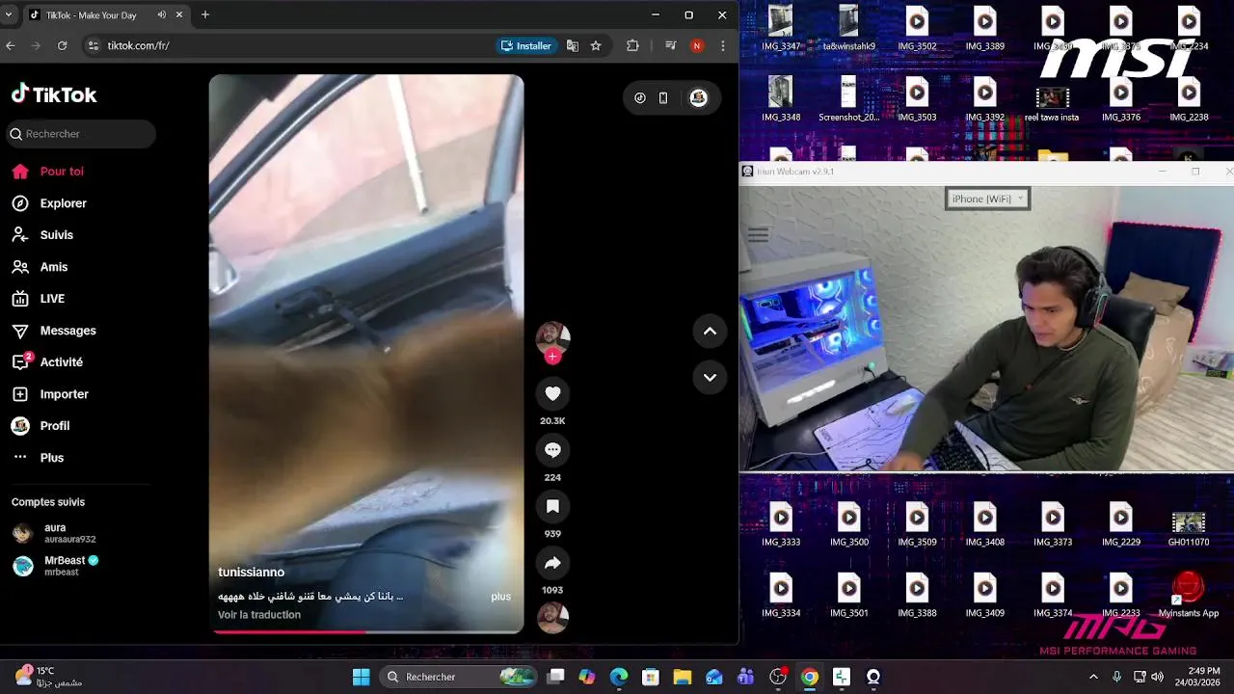Click the TikTok logo
This screenshot has width=1234, height=694.
coord(54,94)
